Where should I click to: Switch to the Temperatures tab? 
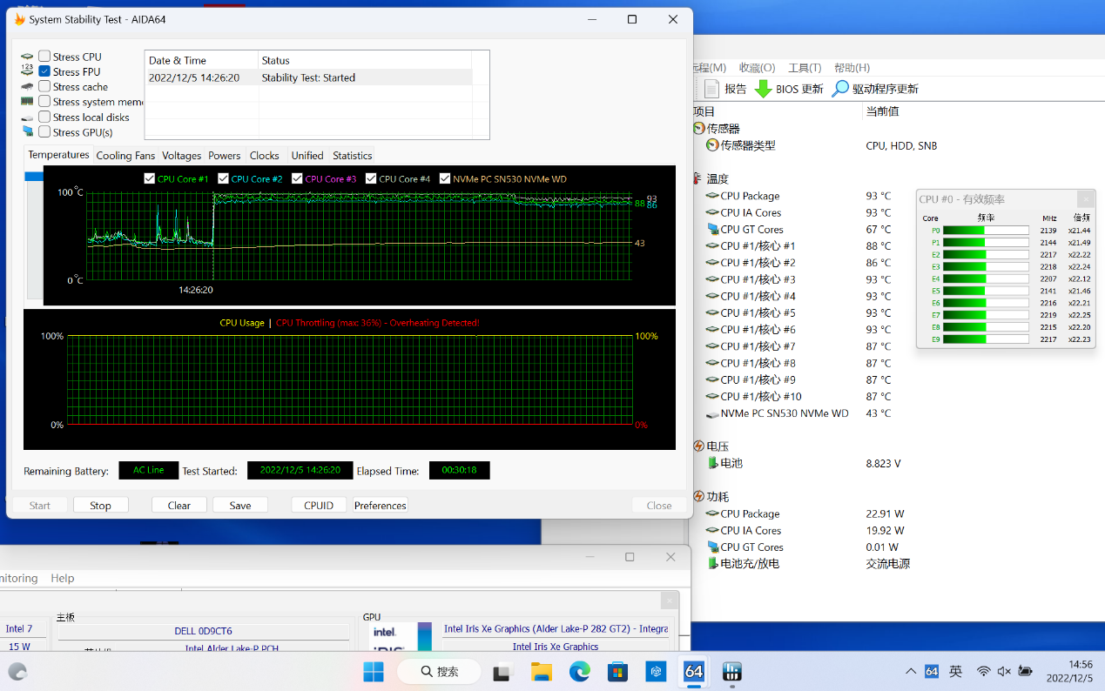(x=58, y=155)
